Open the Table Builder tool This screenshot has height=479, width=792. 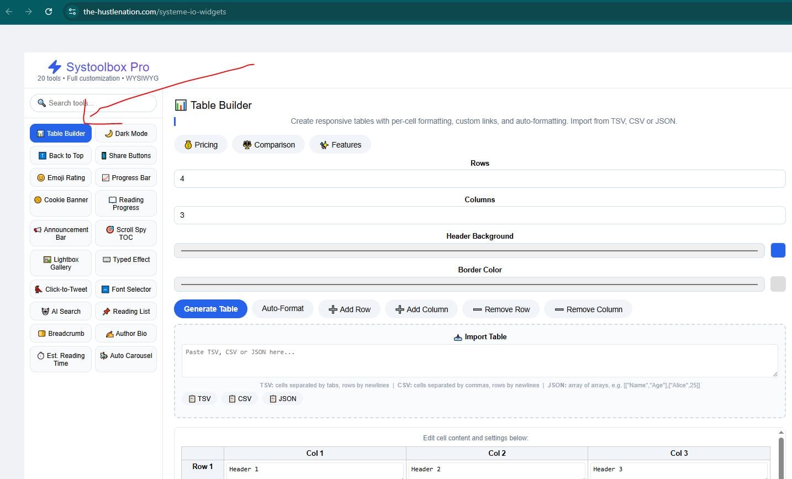coord(61,133)
